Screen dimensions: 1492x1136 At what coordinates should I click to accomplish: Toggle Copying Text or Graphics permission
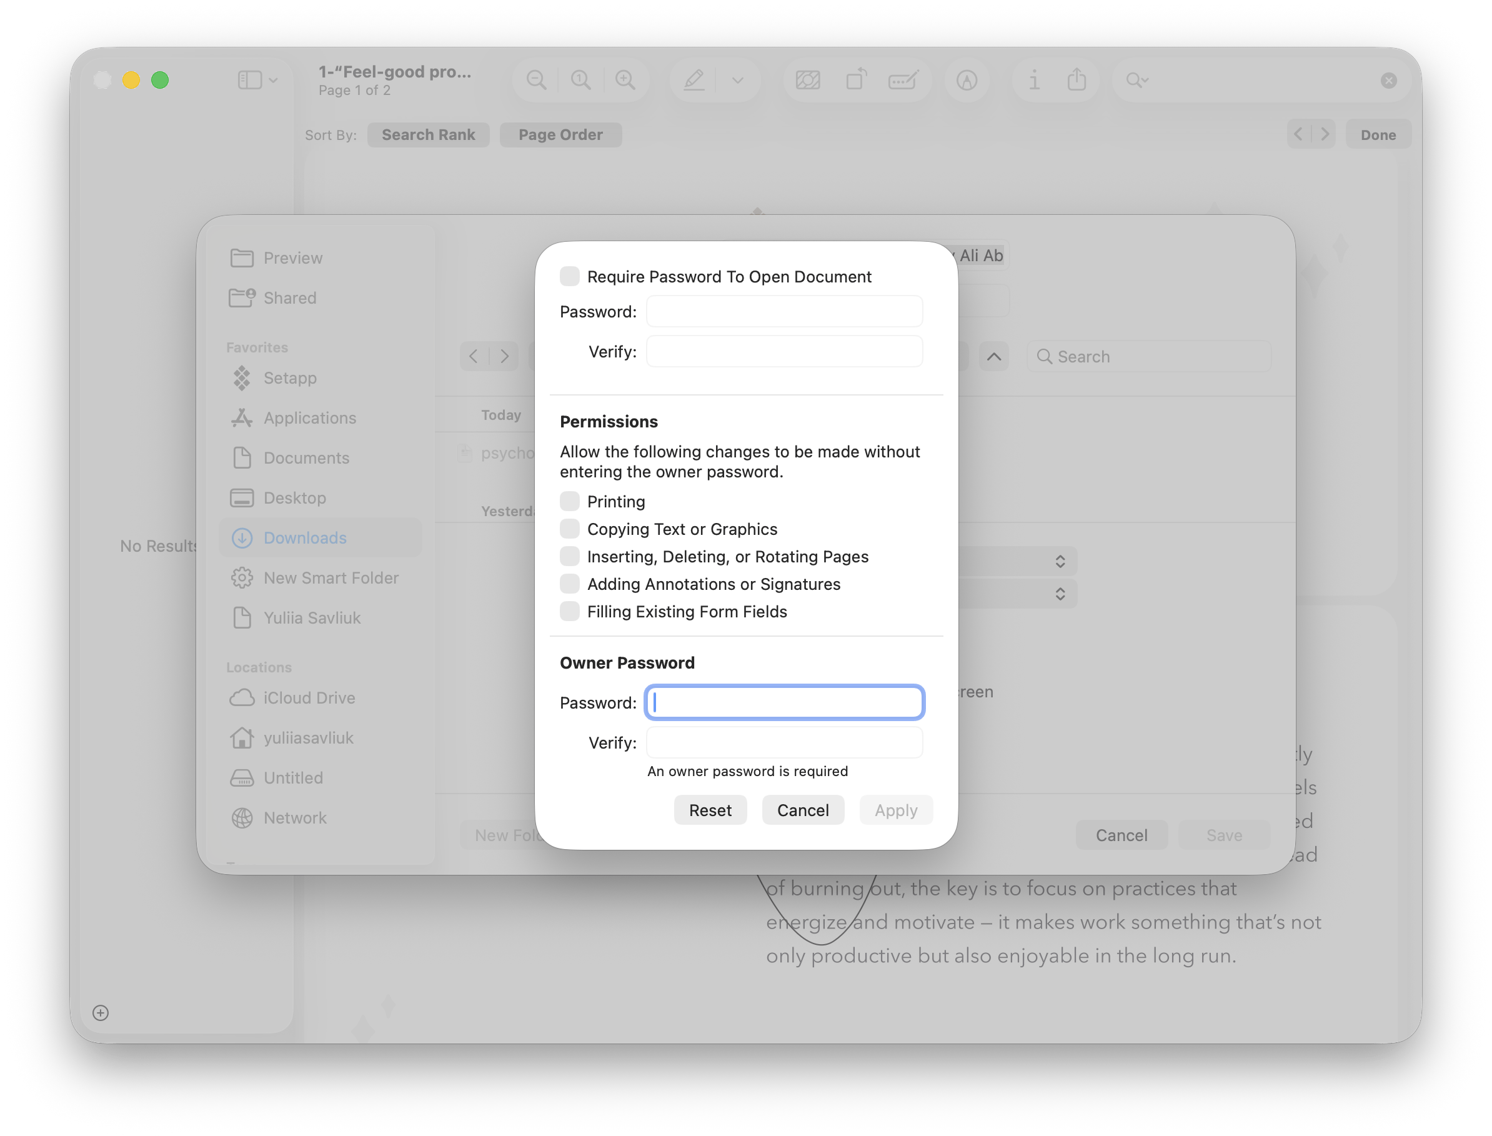click(570, 529)
